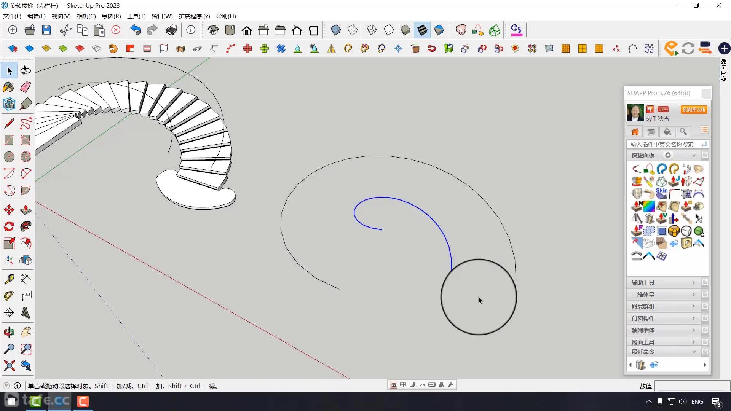731x411 pixels.
Task: Expand the 线面工具 section
Action: pos(663,342)
